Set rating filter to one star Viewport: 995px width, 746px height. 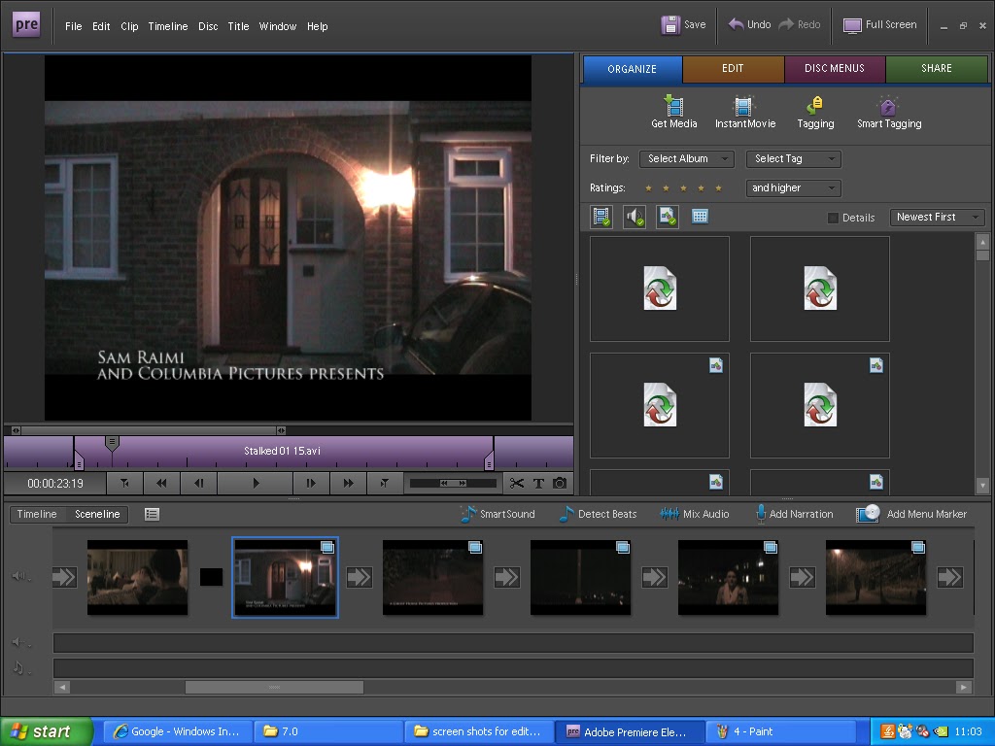[x=648, y=187]
